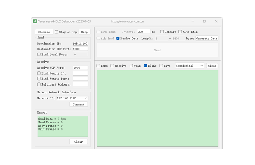Expand the Hexadecimal format dropdown

pyautogui.click(x=189, y=66)
